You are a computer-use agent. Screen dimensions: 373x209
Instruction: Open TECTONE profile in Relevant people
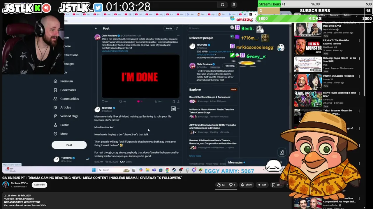click(202, 45)
